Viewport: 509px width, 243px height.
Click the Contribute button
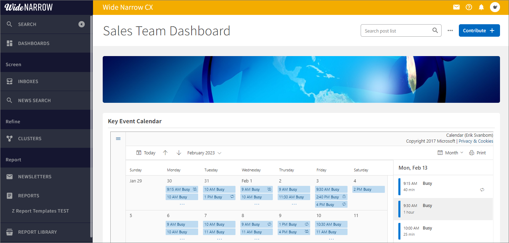479,30
